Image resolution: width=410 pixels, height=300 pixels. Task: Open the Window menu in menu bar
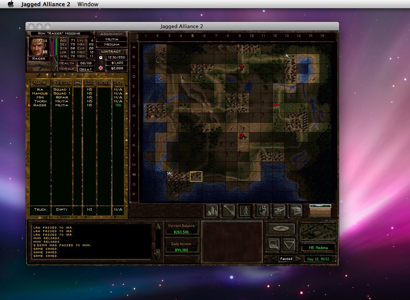pos(88,4)
